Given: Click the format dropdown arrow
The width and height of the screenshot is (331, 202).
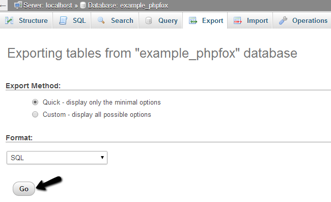Looking at the screenshot, I should click(x=102, y=158).
